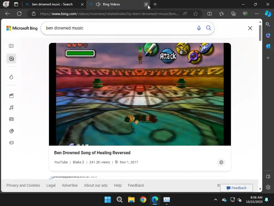Open the Help footer link
274x206 pixels.
pyautogui.click(x=118, y=185)
